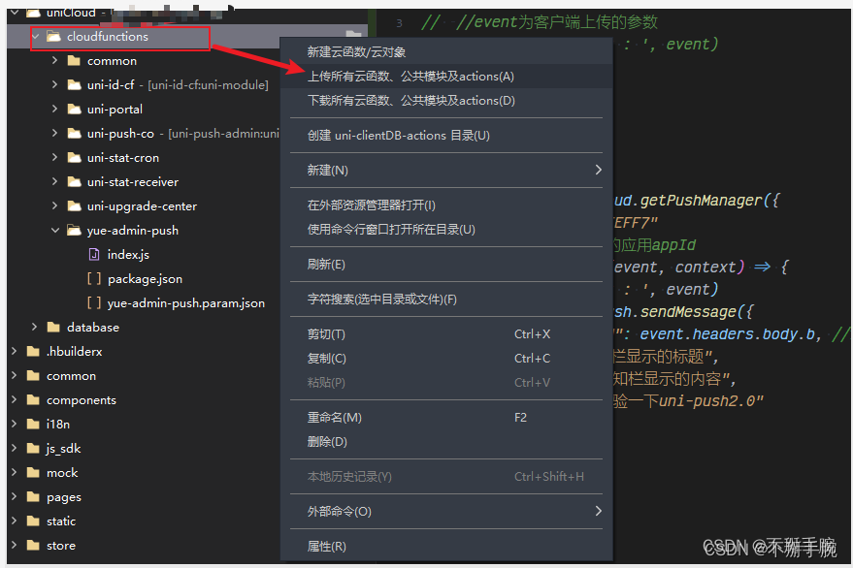Open the 新建(N) submenu arrow
Viewport: 853px width, 568px height.
(x=598, y=171)
